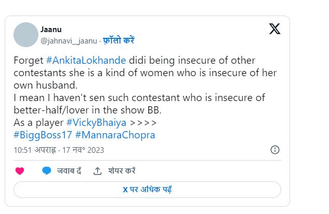This screenshot has width=329, height=214.
Task: Open Jaanu's profile avatar
Action: coord(26,35)
